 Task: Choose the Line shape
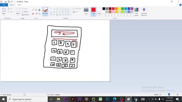(51, 9)
